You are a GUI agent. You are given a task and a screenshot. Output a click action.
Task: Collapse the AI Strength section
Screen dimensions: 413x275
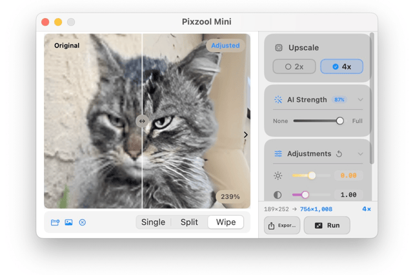point(360,100)
